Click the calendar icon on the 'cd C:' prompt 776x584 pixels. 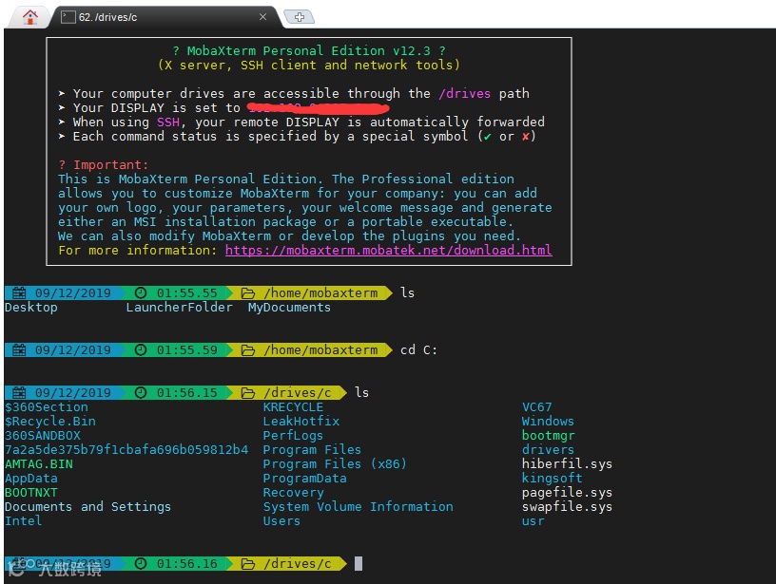click(19, 350)
